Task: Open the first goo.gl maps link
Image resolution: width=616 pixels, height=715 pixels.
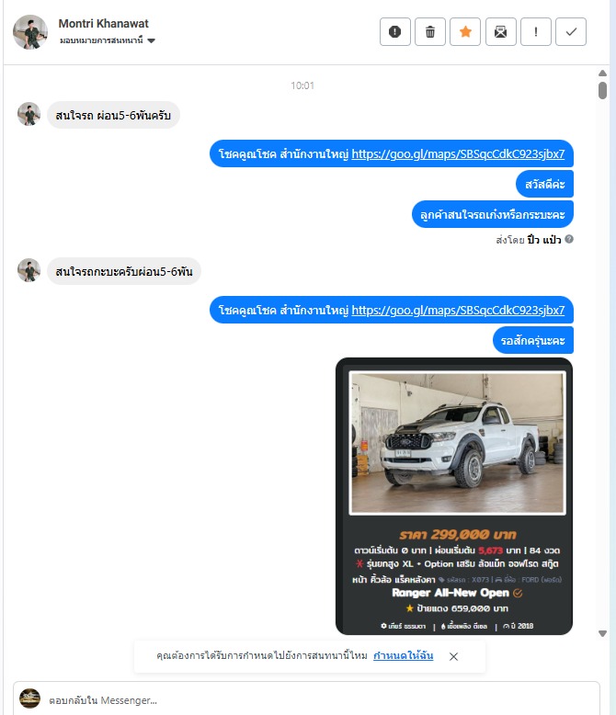Action: 458,154
